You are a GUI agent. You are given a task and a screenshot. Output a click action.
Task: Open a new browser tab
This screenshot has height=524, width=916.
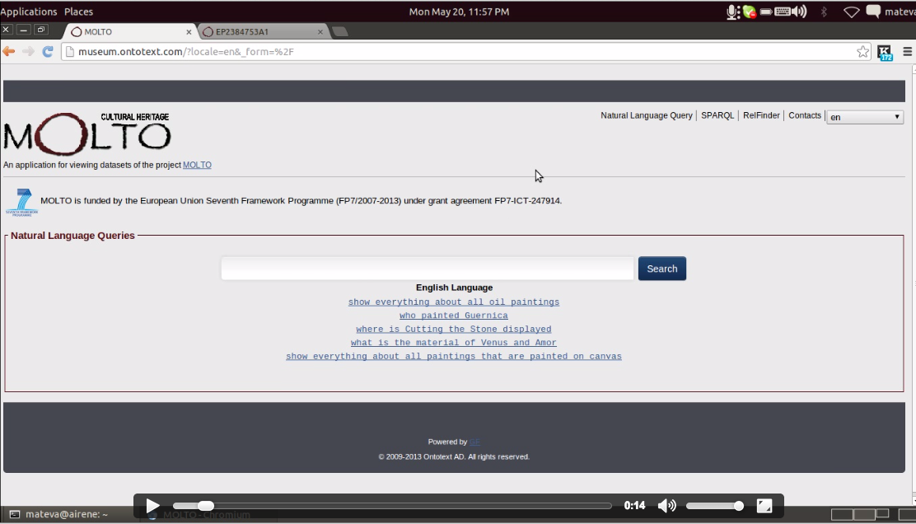click(x=340, y=31)
